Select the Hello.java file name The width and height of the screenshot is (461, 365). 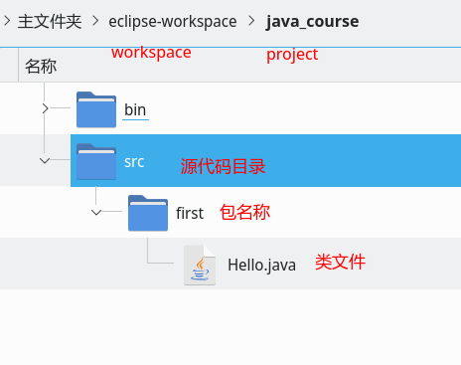[x=261, y=266]
